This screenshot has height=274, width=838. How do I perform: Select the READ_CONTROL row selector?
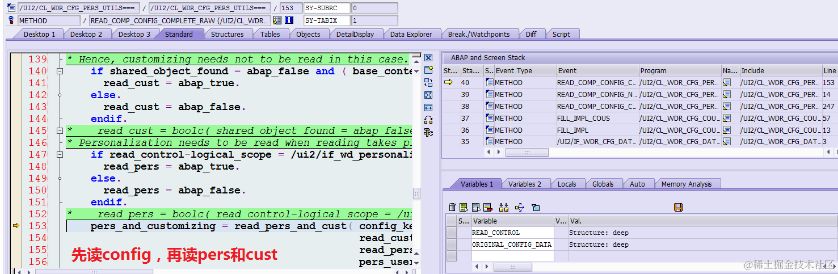coord(451,233)
